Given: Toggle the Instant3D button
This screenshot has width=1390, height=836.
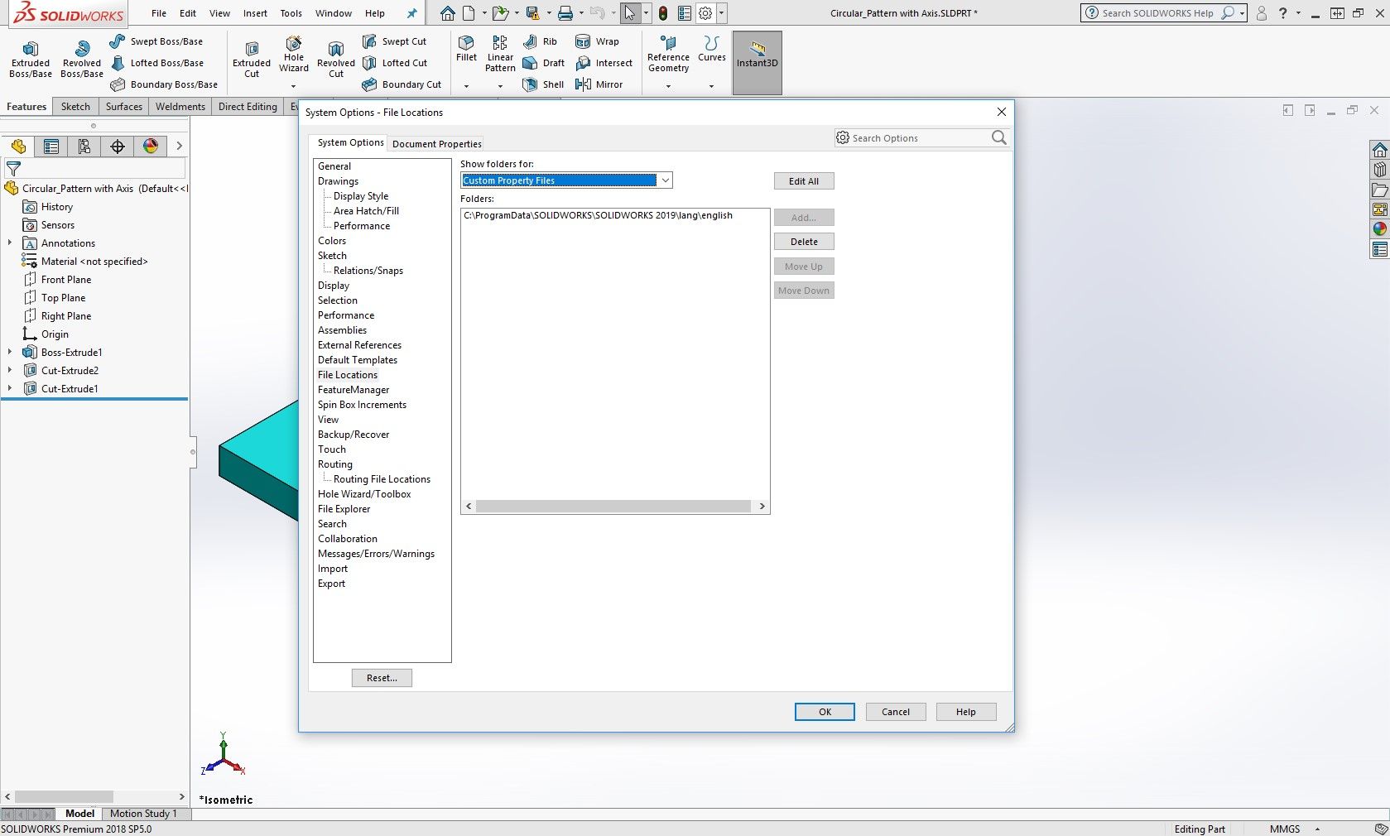Looking at the screenshot, I should coord(758,55).
